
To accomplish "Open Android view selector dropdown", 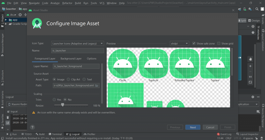I will tap(11, 15).
